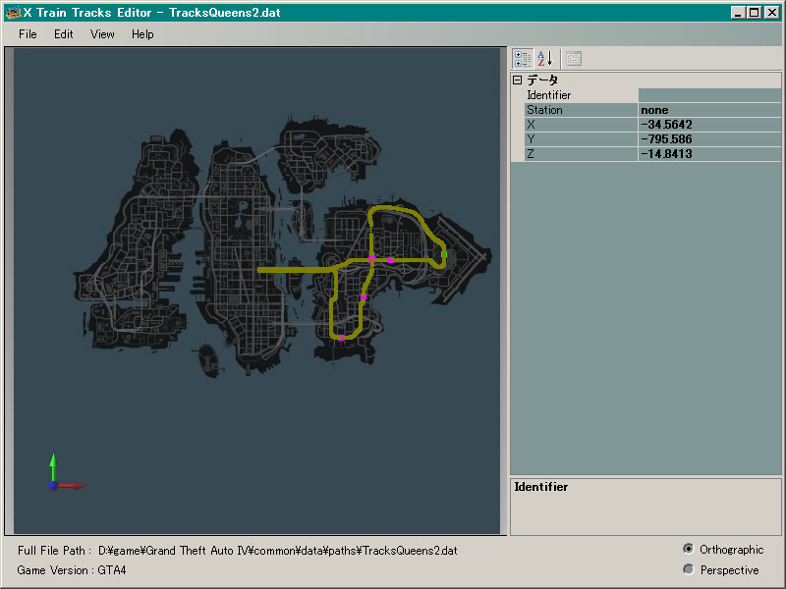The image size is (786, 589).
Task: Select the Identifier property row label
Action: 581,95
